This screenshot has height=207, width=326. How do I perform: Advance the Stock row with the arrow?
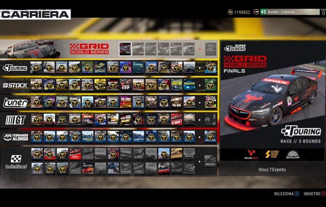200,85
